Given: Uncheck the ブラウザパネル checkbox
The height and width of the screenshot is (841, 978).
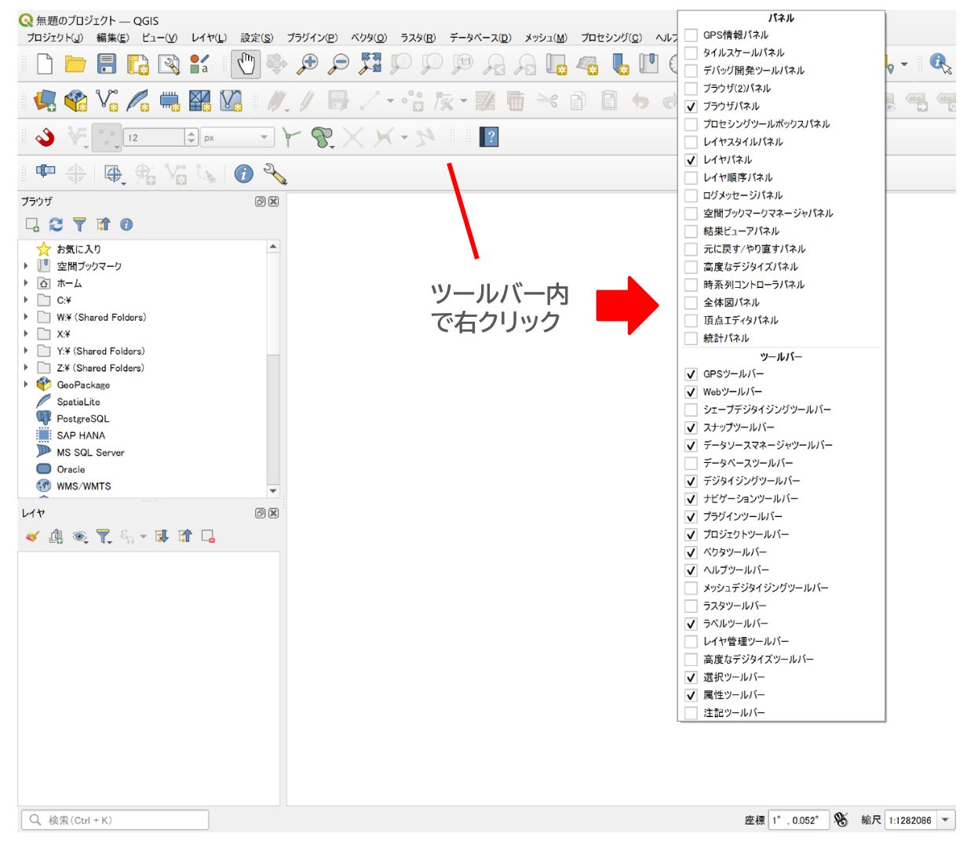Looking at the screenshot, I should pyautogui.click(x=691, y=106).
